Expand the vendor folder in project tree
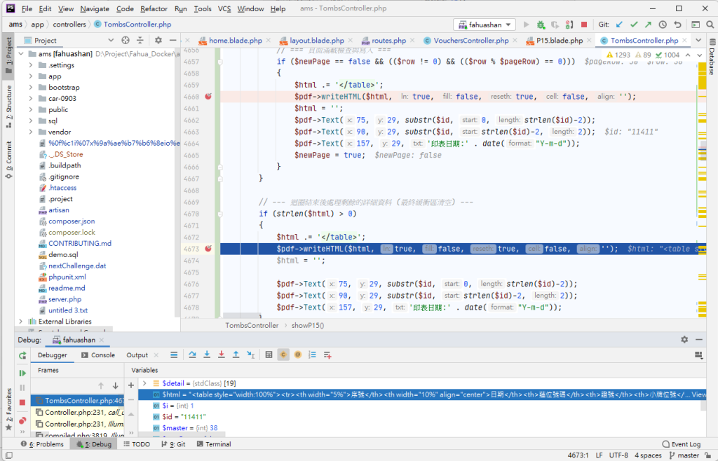 coord(31,132)
